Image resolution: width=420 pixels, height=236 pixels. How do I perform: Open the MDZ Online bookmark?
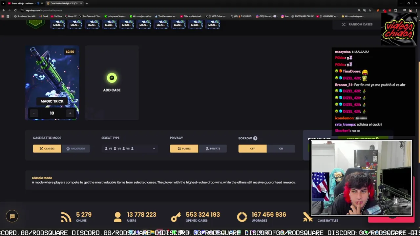[x=216, y=16]
